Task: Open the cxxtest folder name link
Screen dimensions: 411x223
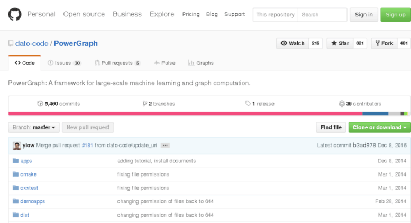Action: 29,188
